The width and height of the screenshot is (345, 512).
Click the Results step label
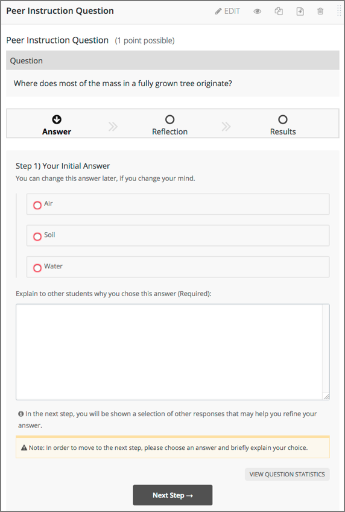coord(283,131)
